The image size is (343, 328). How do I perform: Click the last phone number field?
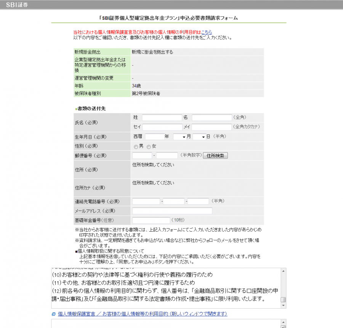pos(198,201)
